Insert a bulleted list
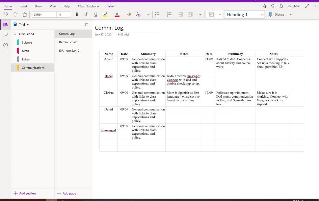 pyautogui.click(x=157, y=15)
